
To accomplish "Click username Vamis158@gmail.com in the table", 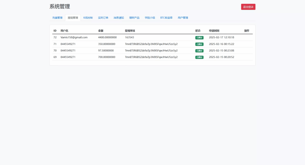I will (x=74, y=38).
